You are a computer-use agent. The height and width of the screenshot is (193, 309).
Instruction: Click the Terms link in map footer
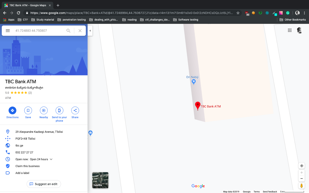tap(256, 192)
